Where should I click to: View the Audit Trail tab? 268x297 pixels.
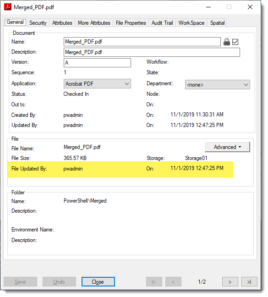click(162, 23)
